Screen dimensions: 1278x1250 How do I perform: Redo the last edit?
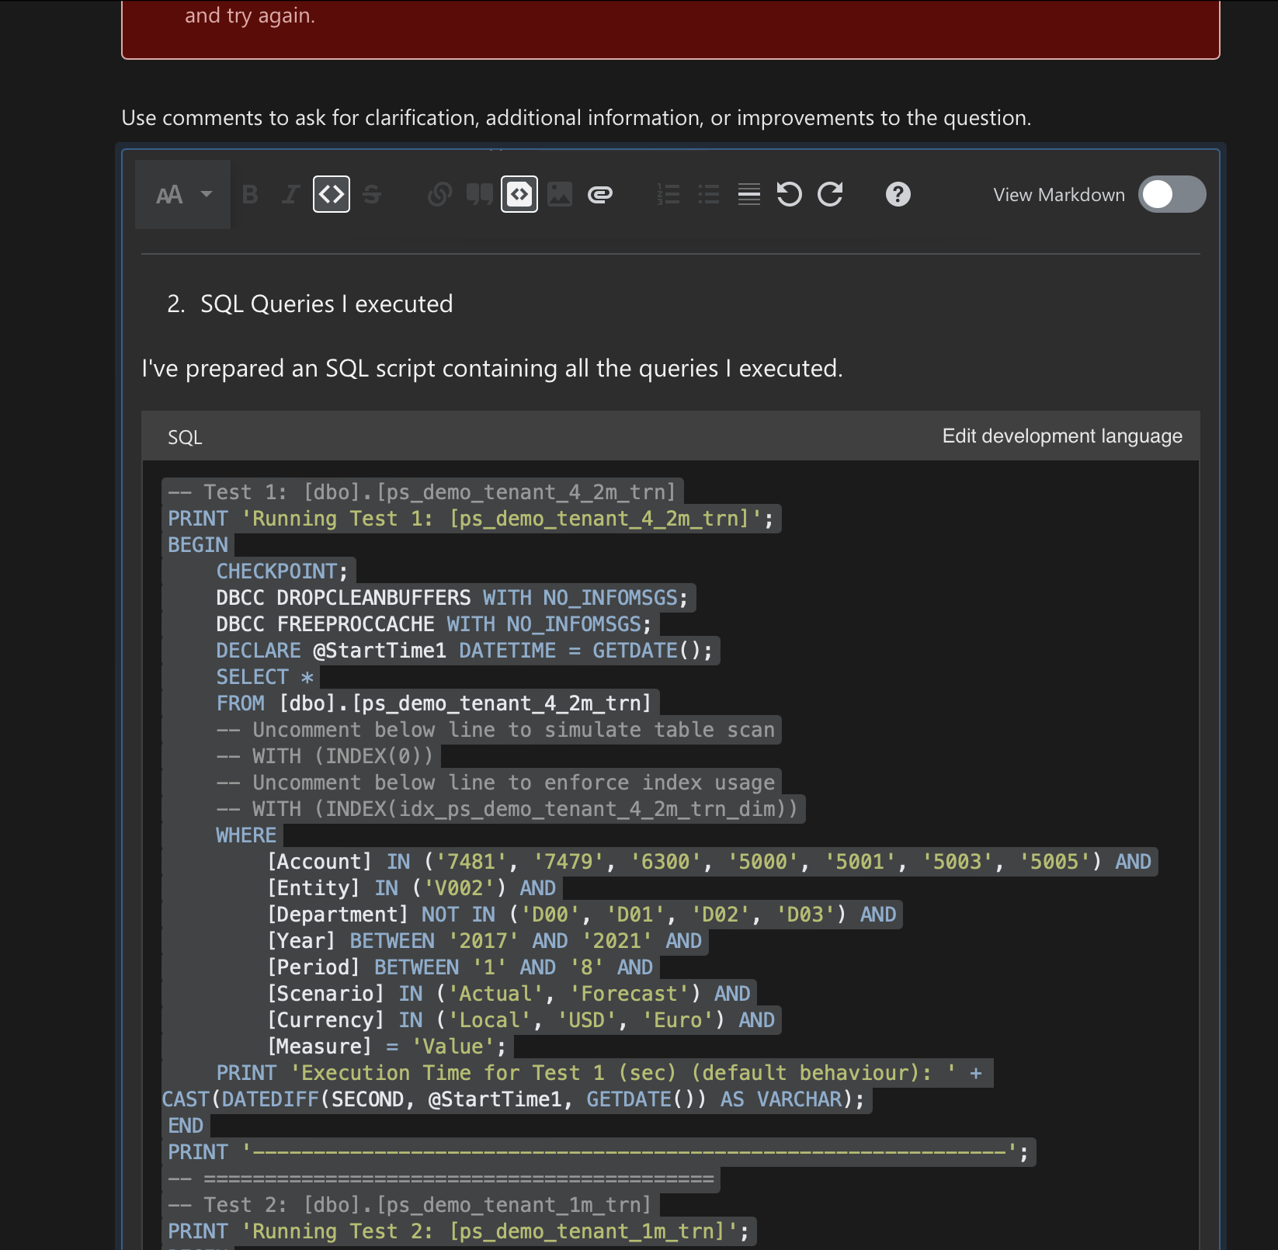(x=830, y=194)
